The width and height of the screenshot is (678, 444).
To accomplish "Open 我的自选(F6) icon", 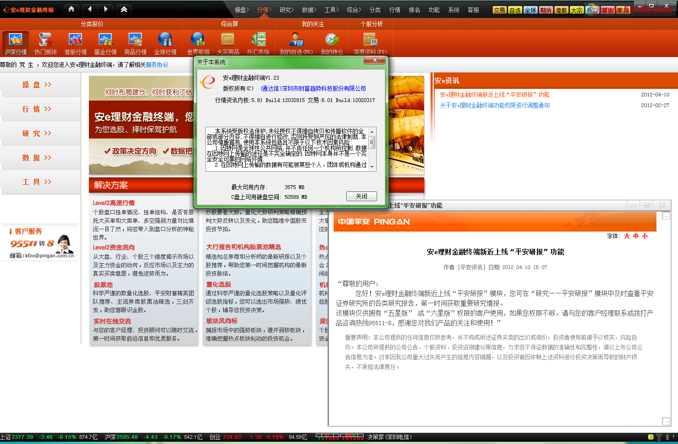I will 296,44.
